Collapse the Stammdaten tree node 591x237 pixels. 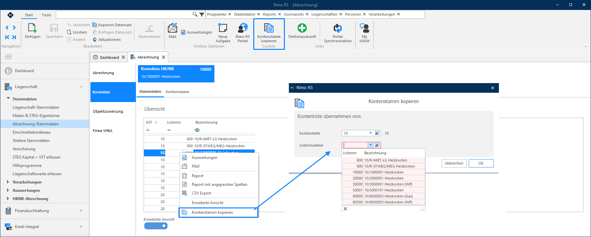pyautogui.click(x=8, y=98)
